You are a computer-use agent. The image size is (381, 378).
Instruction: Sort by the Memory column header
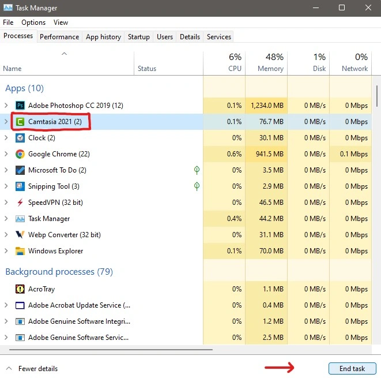click(266, 63)
